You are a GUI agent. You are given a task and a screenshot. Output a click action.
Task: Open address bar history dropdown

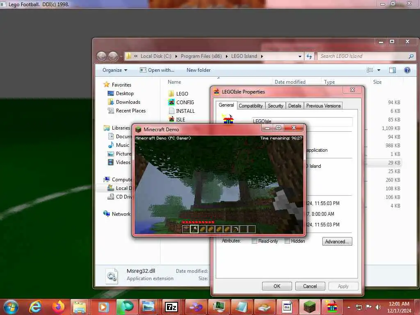point(300,56)
